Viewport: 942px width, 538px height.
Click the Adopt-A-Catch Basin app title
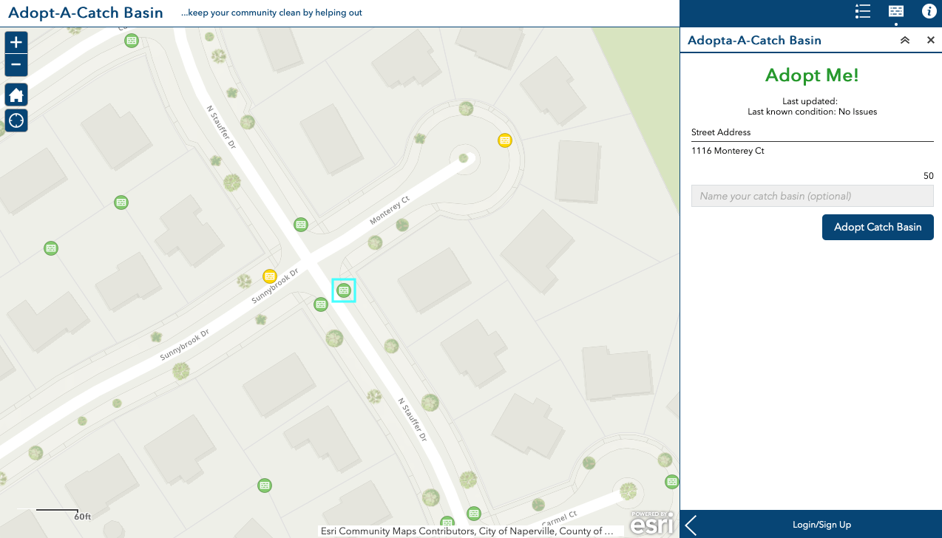[86, 13]
